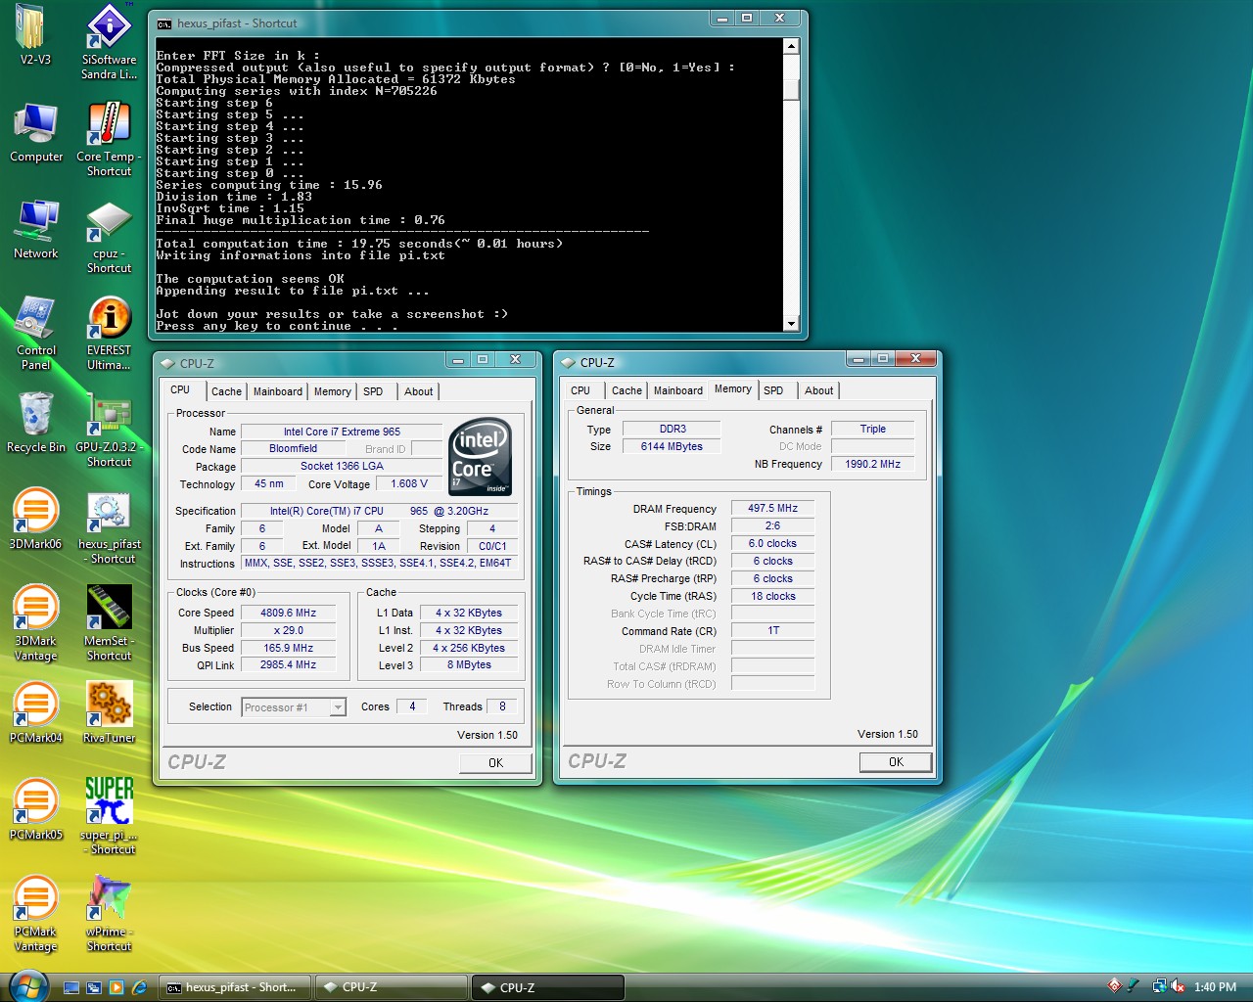Click the QPI Link 2985.4 MHz value

288,664
